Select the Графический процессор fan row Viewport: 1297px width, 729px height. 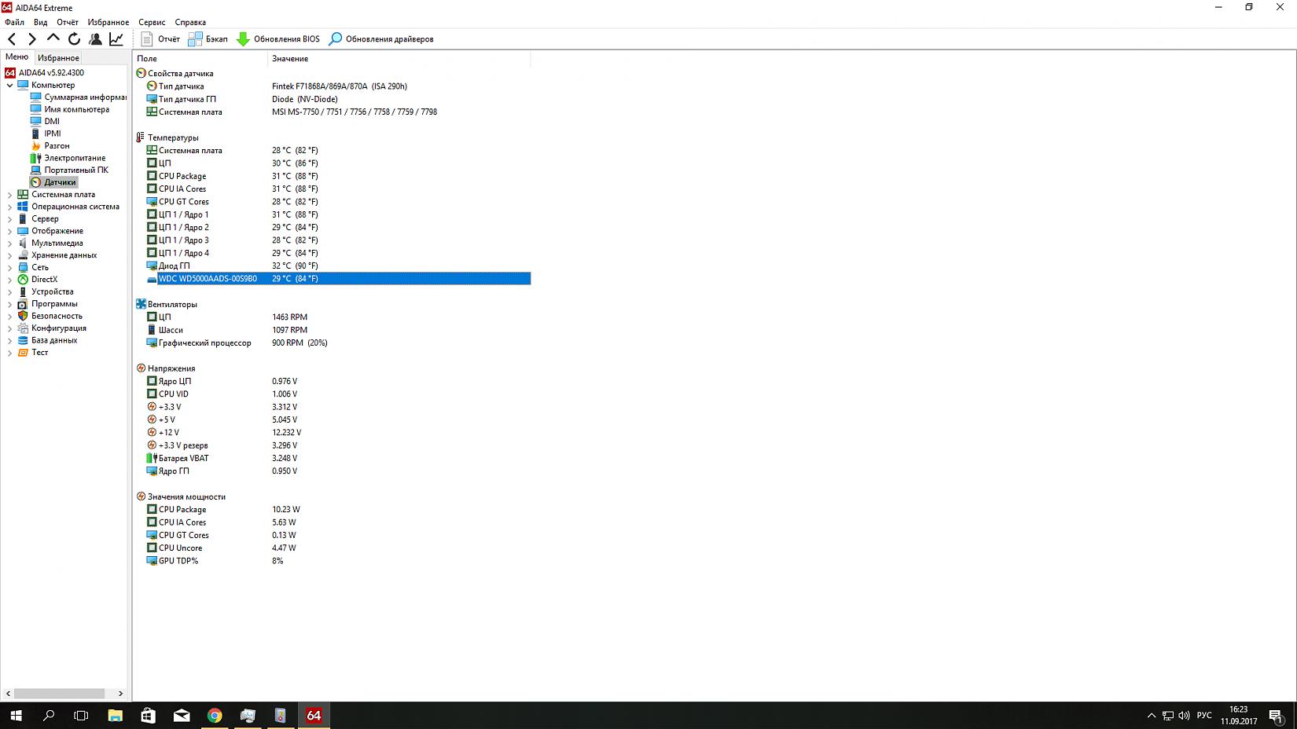tap(338, 343)
